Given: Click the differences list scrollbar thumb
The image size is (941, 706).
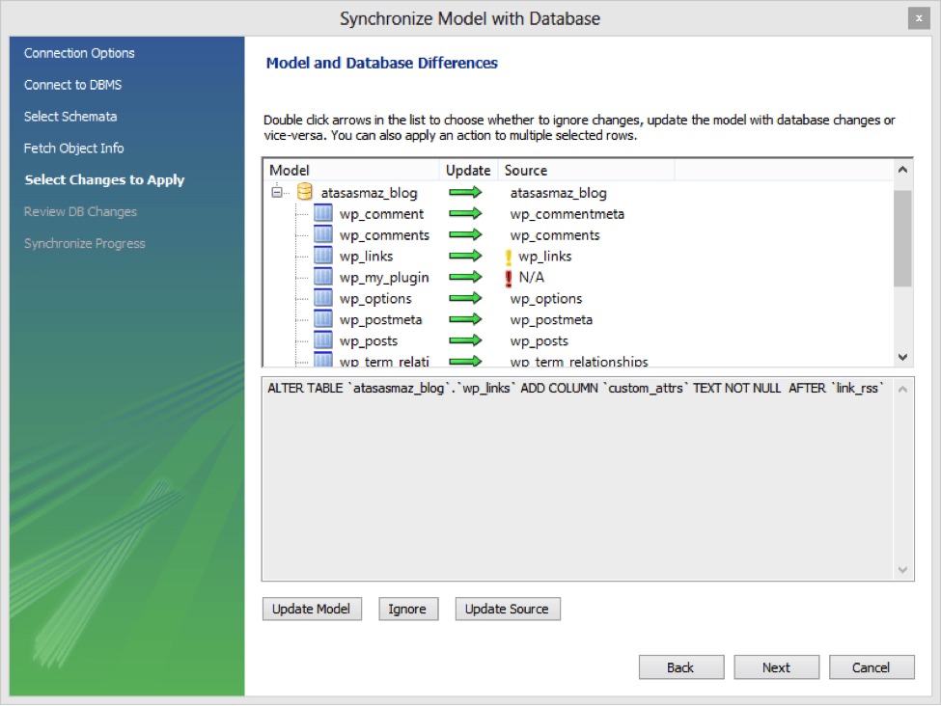Looking at the screenshot, I should (902, 238).
